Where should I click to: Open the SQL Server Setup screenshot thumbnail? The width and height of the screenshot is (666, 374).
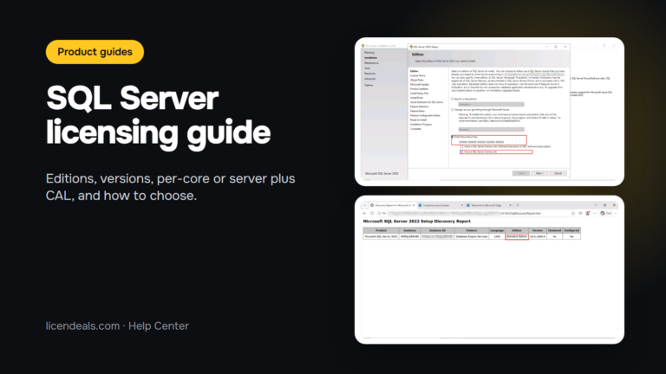pyautogui.click(x=489, y=112)
